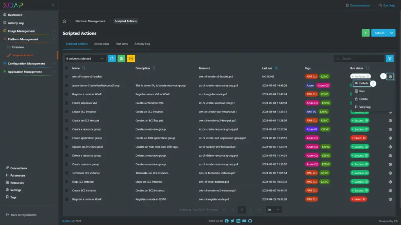
Task: Open Settings in the sidebar
Action: [x=16, y=190]
